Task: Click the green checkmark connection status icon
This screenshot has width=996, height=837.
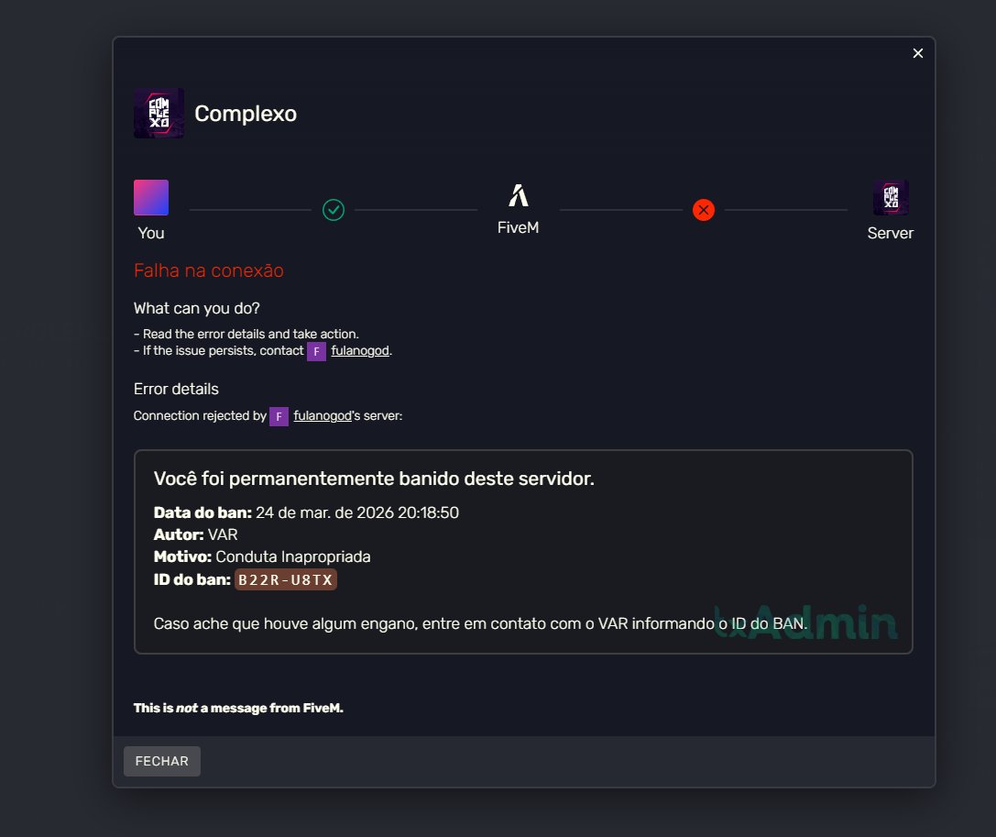Action: point(334,210)
